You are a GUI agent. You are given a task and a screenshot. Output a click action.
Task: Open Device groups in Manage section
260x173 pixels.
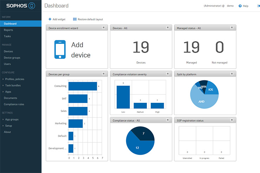click(12, 58)
